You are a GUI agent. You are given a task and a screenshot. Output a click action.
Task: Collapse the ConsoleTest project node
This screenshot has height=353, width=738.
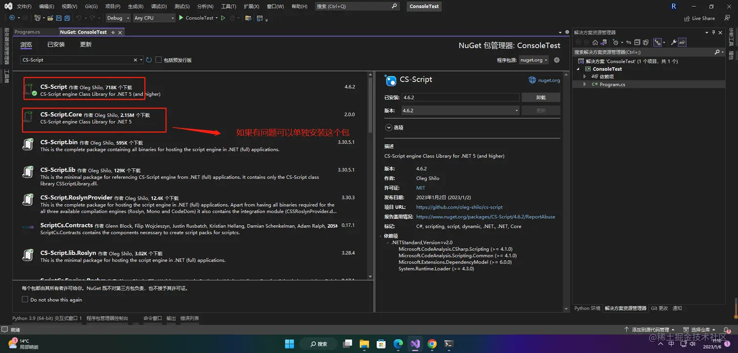click(x=578, y=69)
